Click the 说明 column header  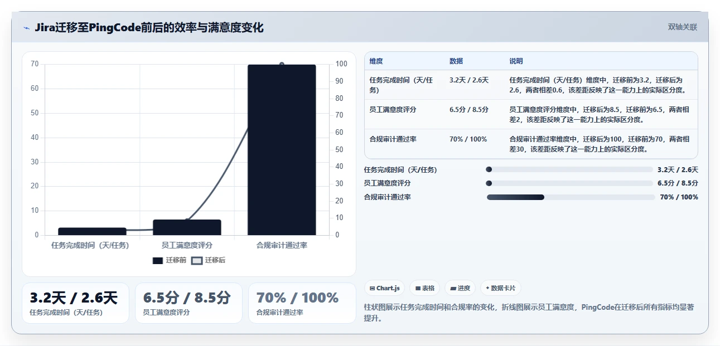[516, 61]
